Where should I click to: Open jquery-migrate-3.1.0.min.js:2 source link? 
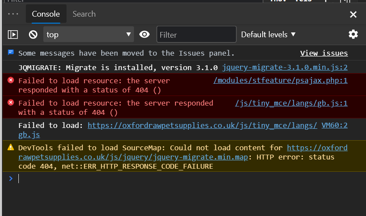[285, 67]
